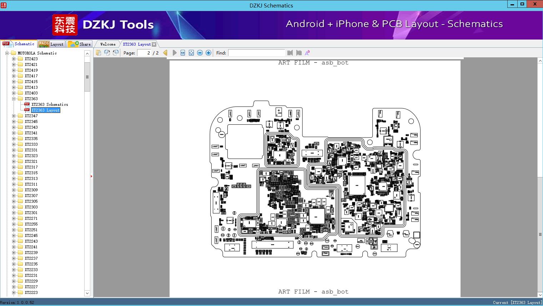Open the Welcome document tab
Screen dimensions: 543x306
coord(108,44)
